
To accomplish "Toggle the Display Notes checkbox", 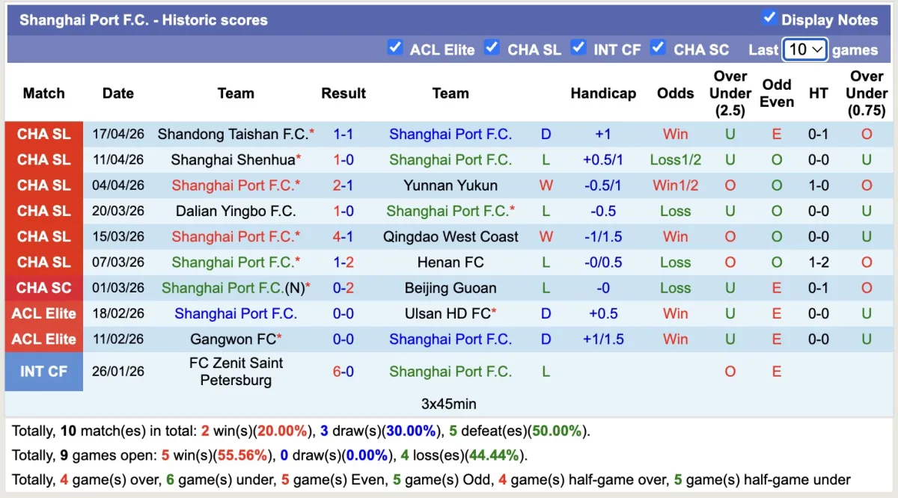I will [x=769, y=18].
